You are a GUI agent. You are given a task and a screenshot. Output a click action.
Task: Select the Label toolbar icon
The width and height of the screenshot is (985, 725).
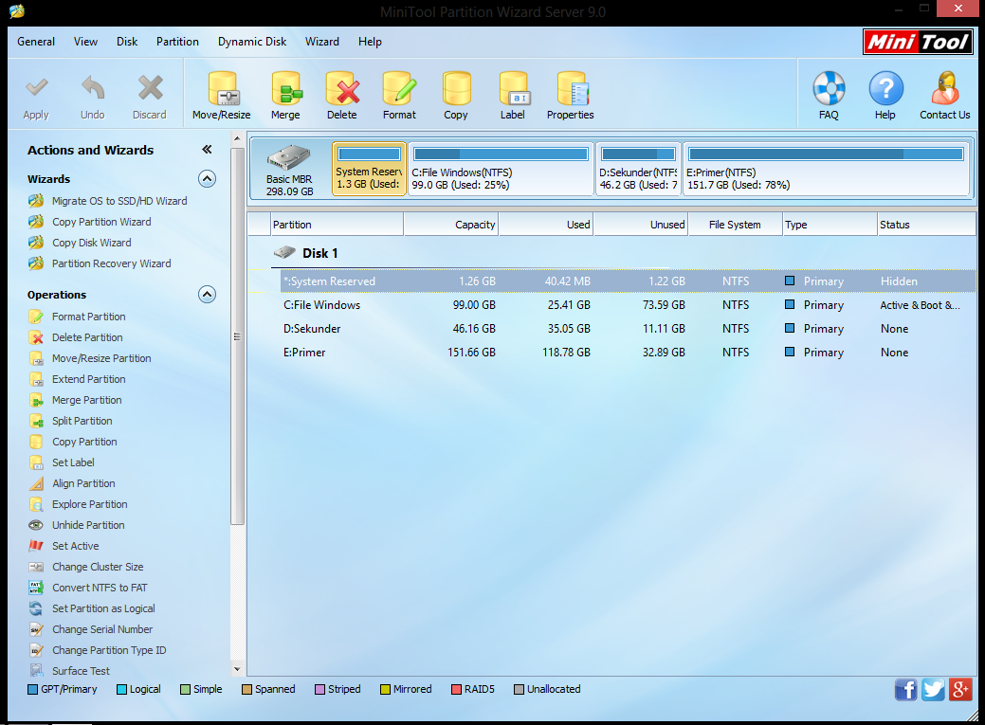click(x=513, y=95)
